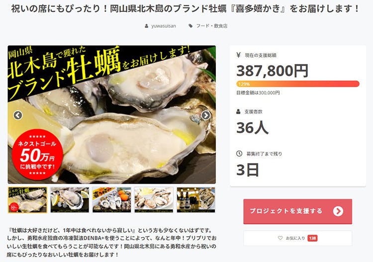Click the user icon beside yuwasuisan

(147, 26)
